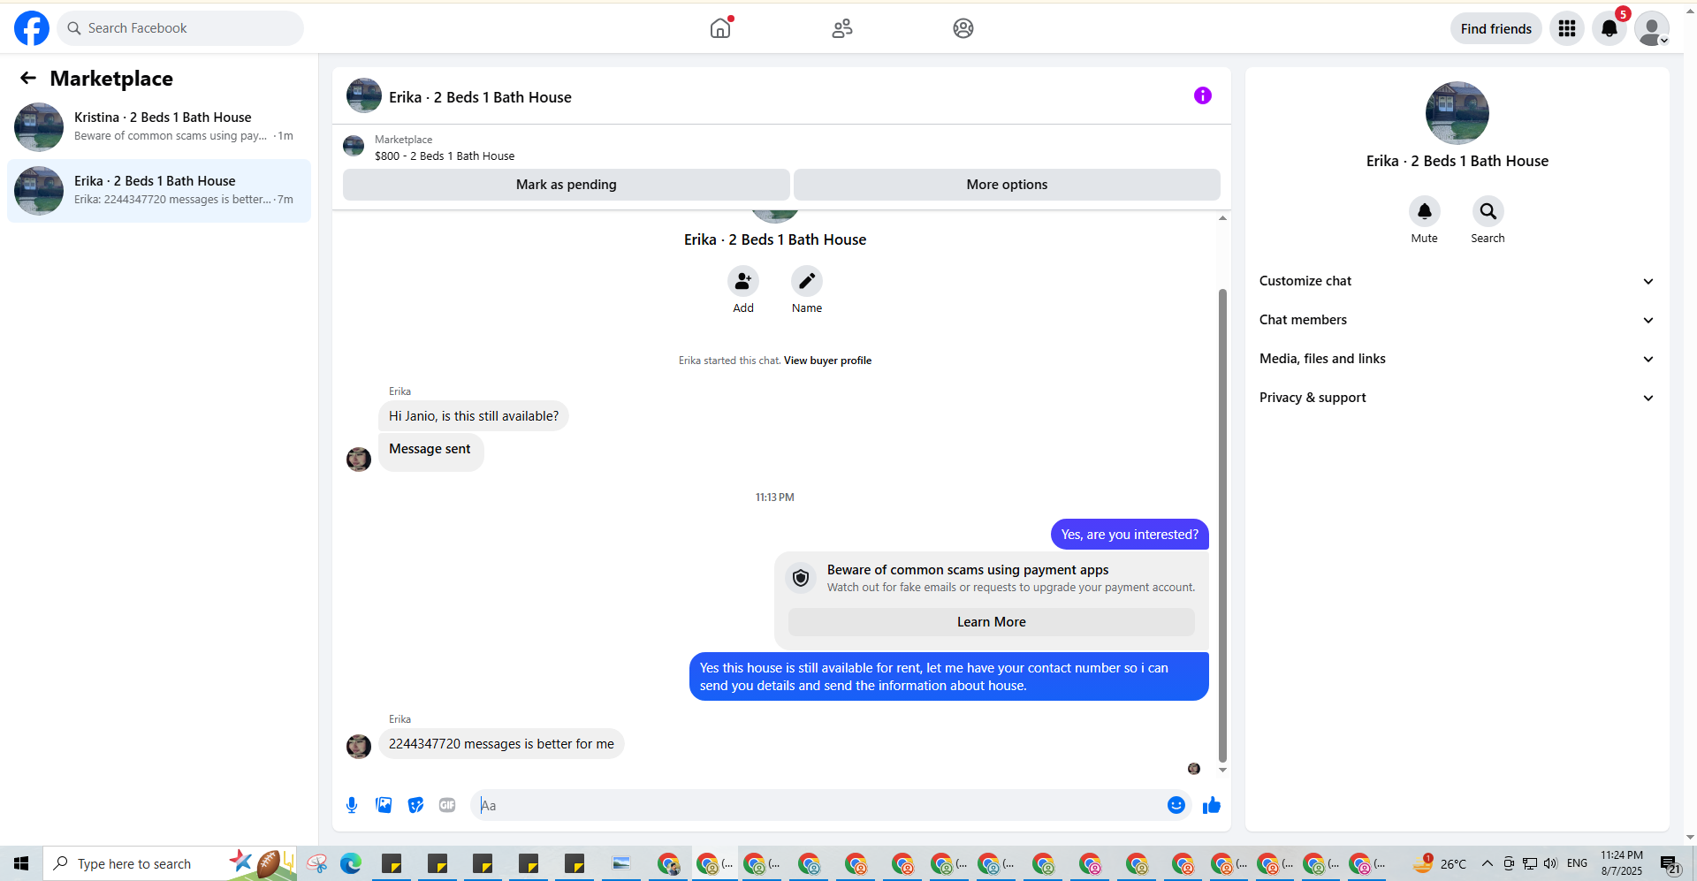Click the ENG language indicator
This screenshot has width=1697, height=881.
(1577, 863)
